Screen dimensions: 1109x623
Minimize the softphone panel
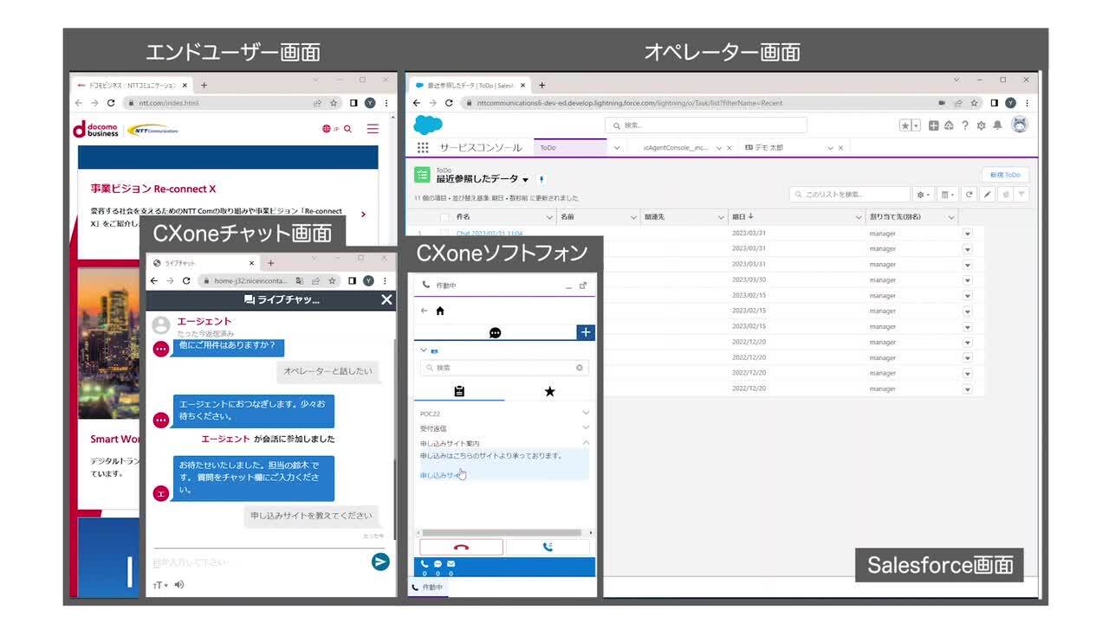pos(568,286)
